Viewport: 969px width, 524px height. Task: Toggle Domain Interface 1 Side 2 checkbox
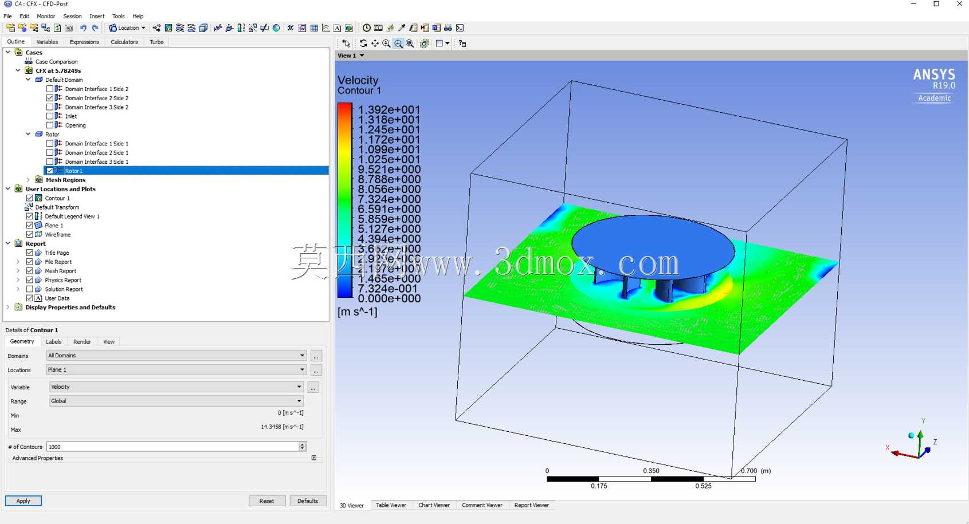click(x=50, y=89)
